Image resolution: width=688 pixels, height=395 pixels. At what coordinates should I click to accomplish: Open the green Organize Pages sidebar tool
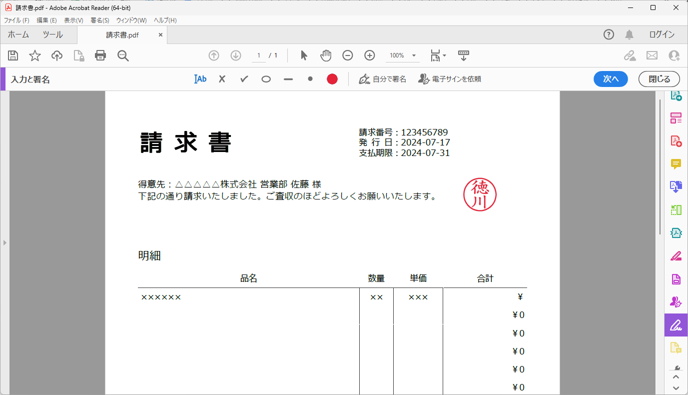pyautogui.click(x=676, y=210)
